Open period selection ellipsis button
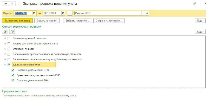 pos(70,13)
